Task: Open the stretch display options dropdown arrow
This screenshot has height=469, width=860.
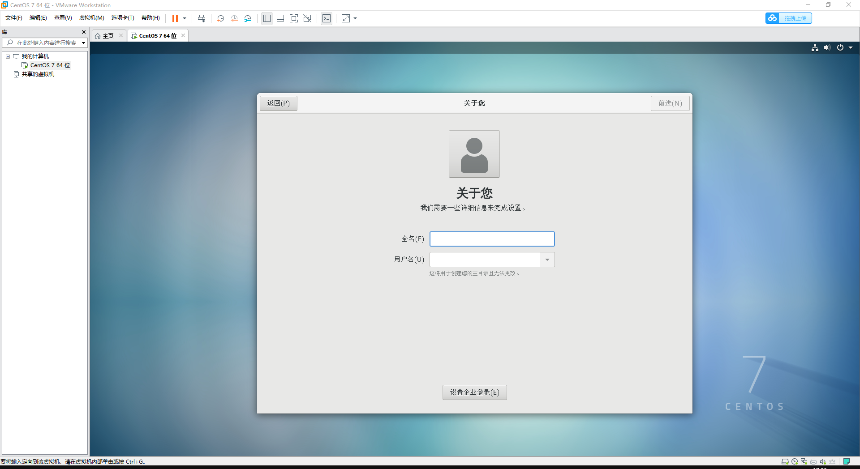Action: (x=355, y=18)
